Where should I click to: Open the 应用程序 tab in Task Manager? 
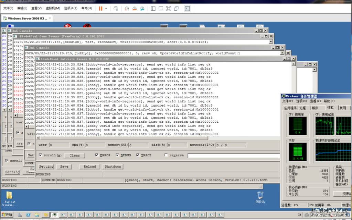[290, 108]
